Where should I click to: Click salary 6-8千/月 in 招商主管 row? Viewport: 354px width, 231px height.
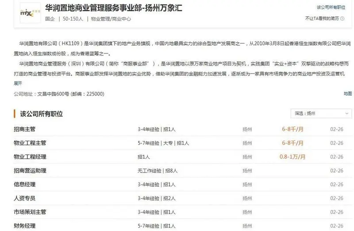(x=292, y=129)
